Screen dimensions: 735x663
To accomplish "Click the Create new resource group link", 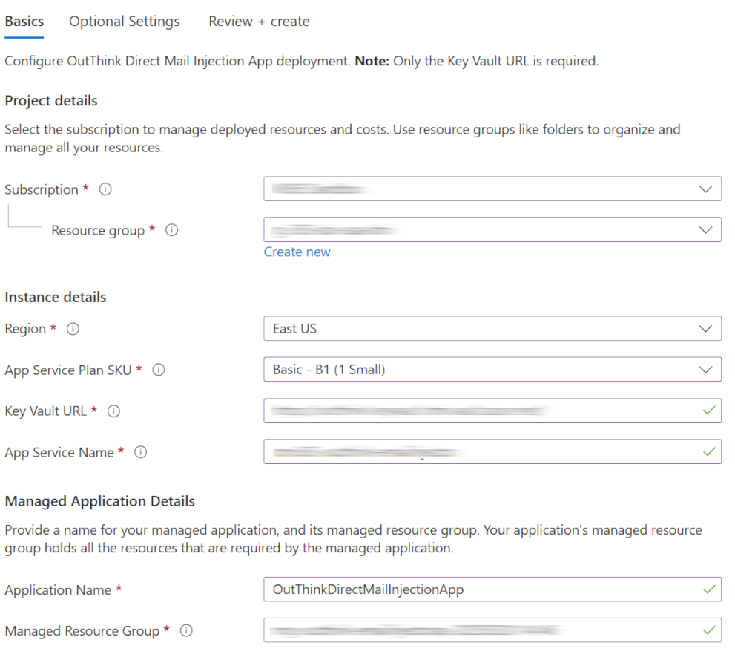I will pyautogui.click(x=297, y=252).
